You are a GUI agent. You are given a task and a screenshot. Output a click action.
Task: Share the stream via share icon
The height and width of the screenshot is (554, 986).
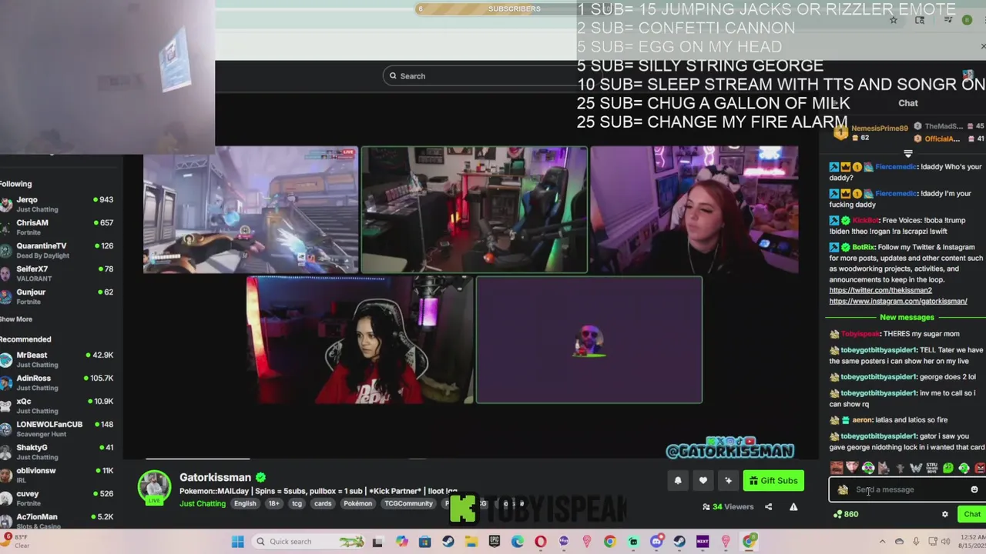[768, 507]
